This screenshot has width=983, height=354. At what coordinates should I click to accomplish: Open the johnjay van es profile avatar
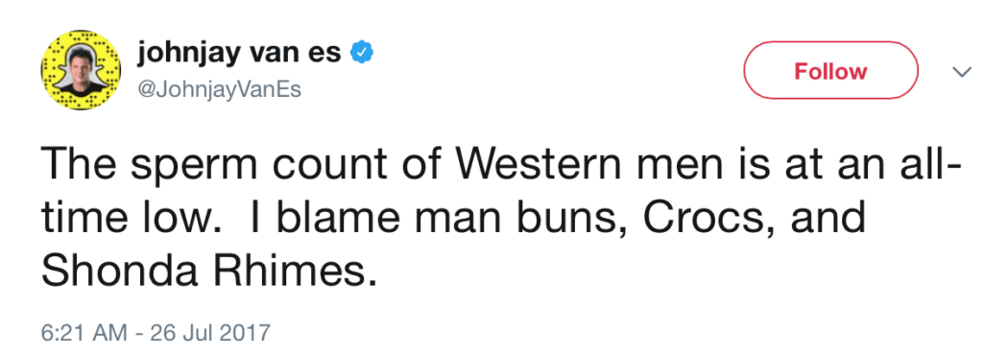(81, 70)
